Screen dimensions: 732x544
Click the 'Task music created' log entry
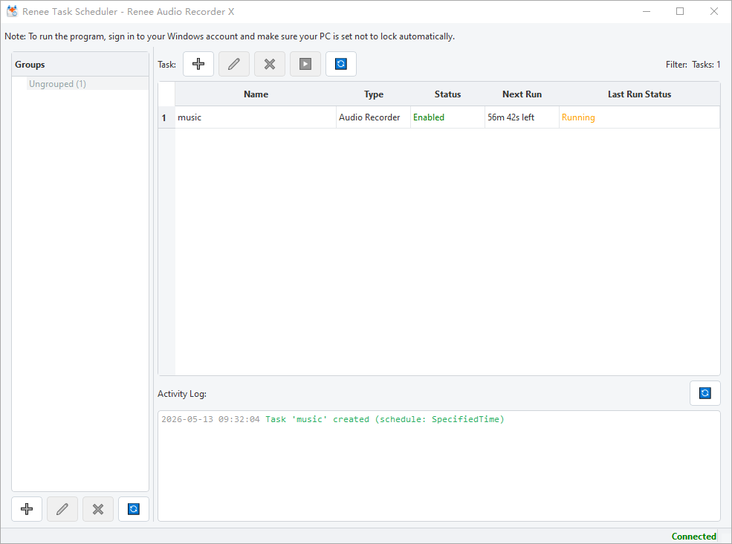(333, 419)
